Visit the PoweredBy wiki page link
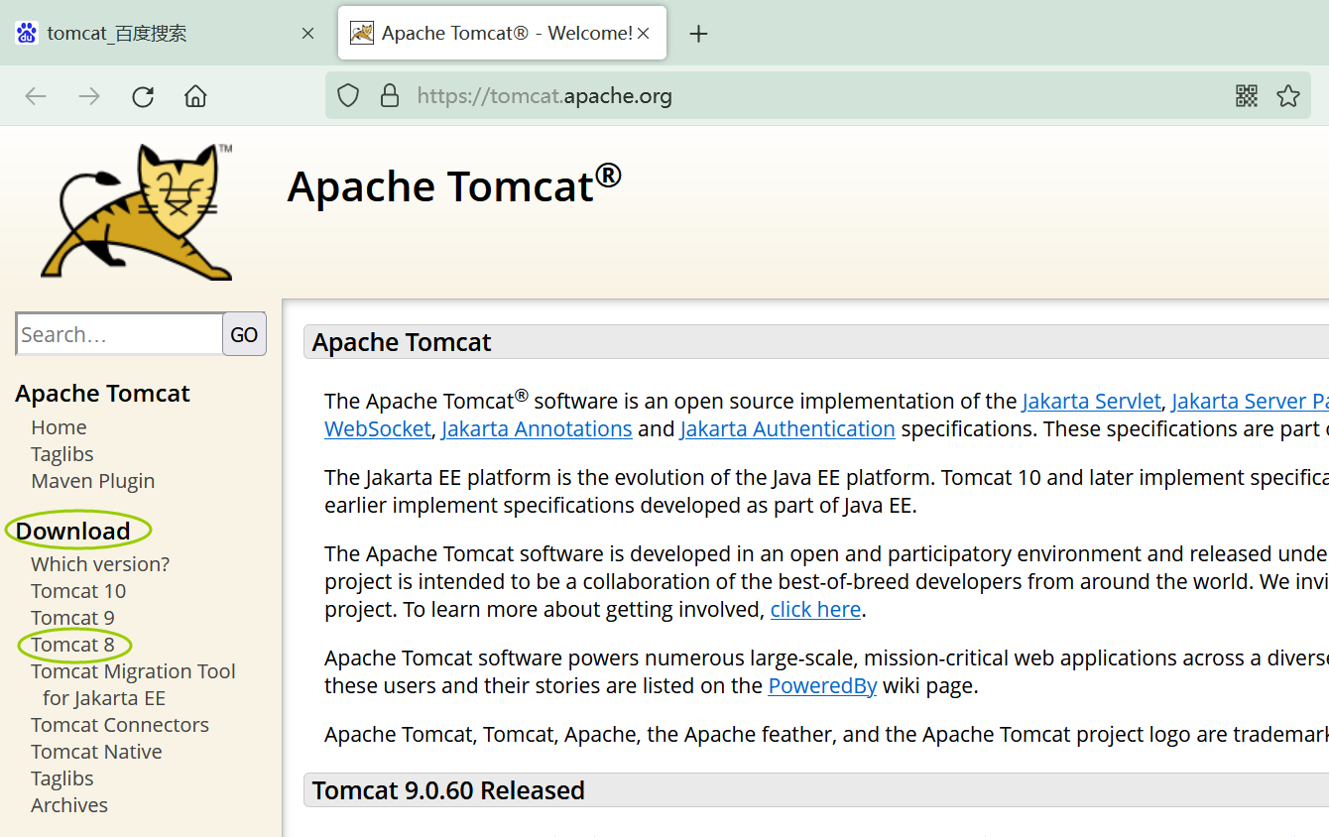This screenshot has height=837, width=1329. pos(822,684)
